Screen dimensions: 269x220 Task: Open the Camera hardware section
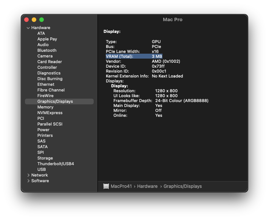(45, 56)
